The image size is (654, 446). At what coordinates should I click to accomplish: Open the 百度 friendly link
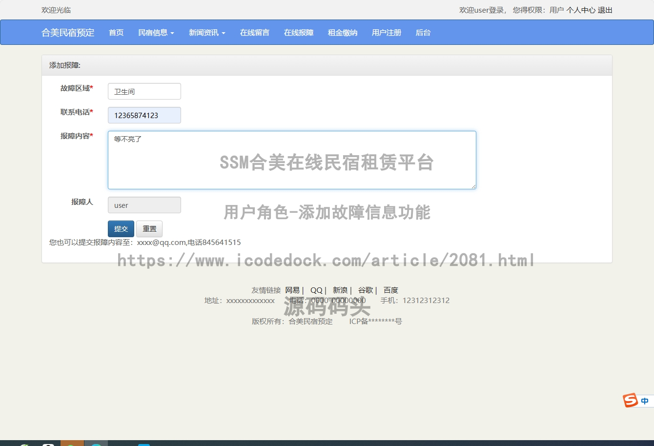click(391, 290)
